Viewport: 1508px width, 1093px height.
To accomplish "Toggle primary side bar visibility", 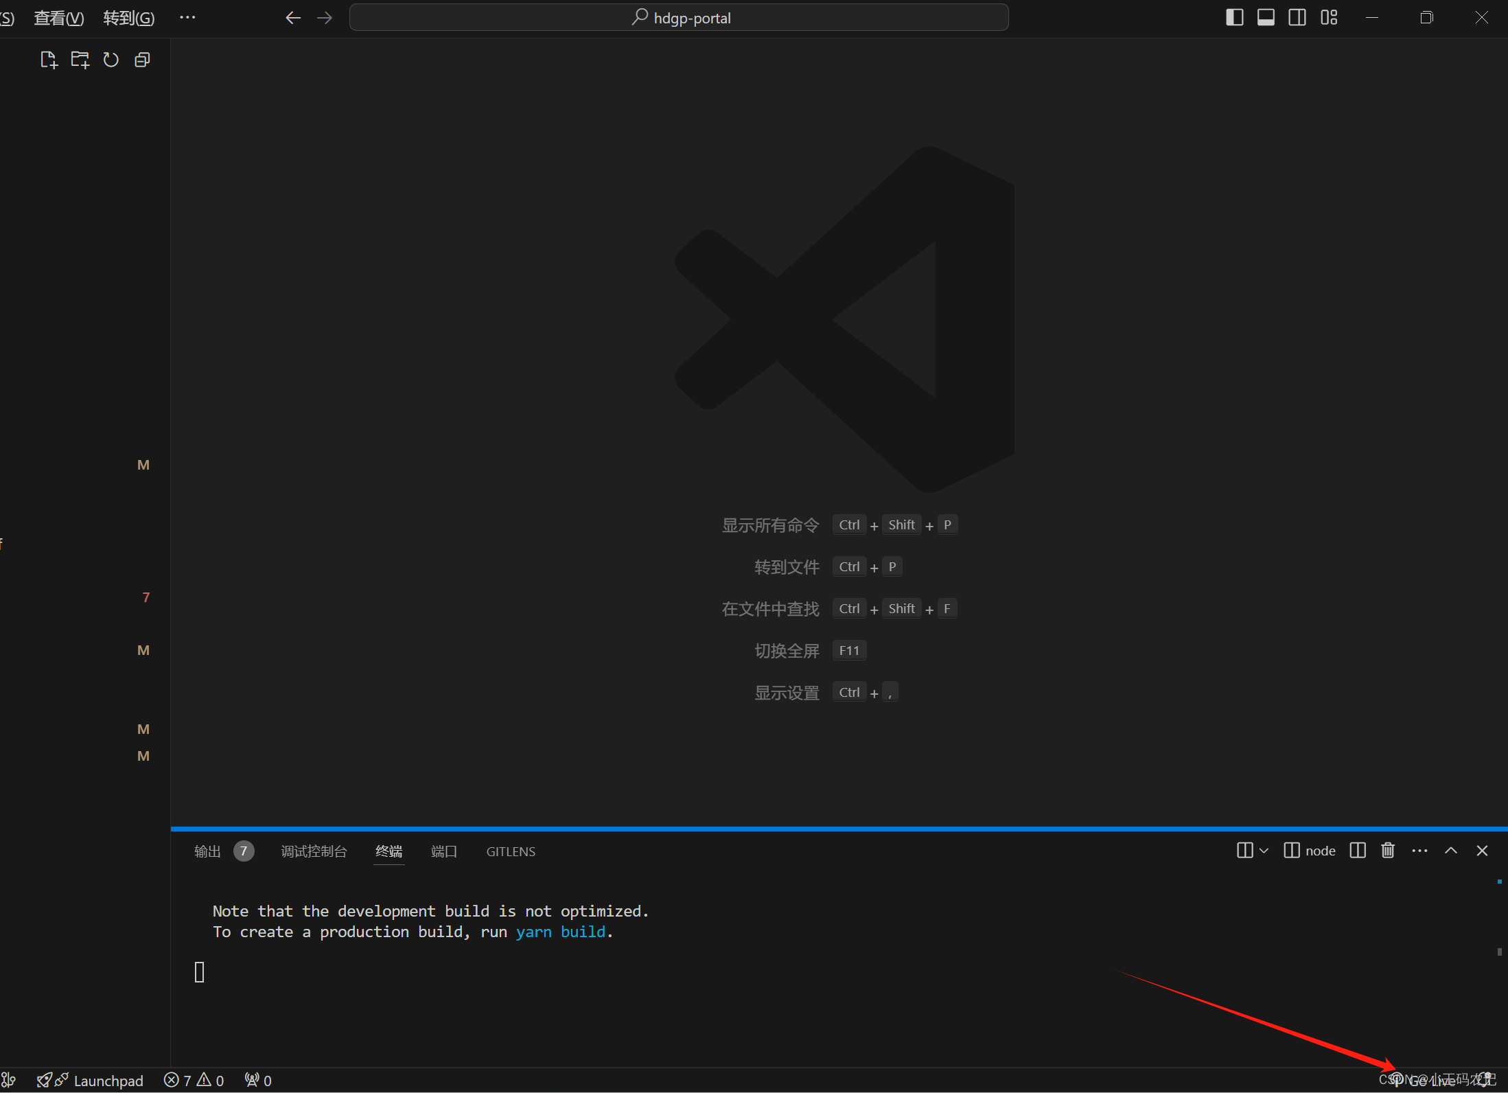I will tap(1234, 18).
